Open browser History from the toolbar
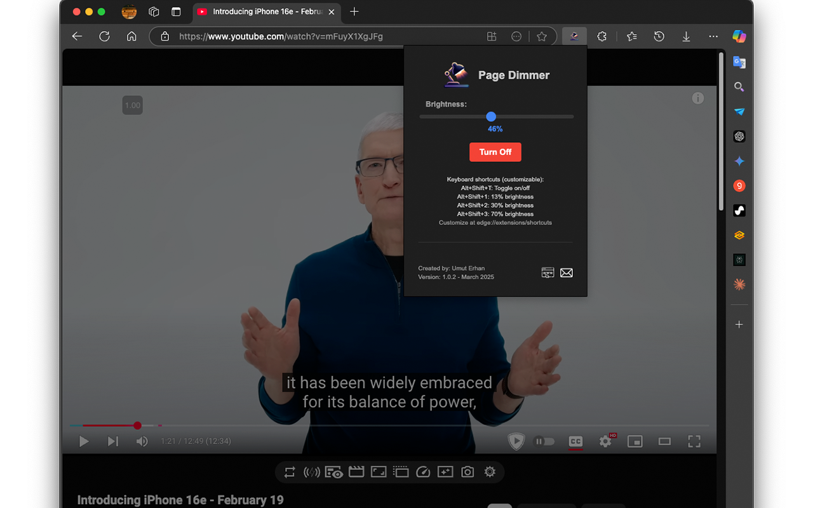Screen dimensions: 813x508 click(659, 37)
